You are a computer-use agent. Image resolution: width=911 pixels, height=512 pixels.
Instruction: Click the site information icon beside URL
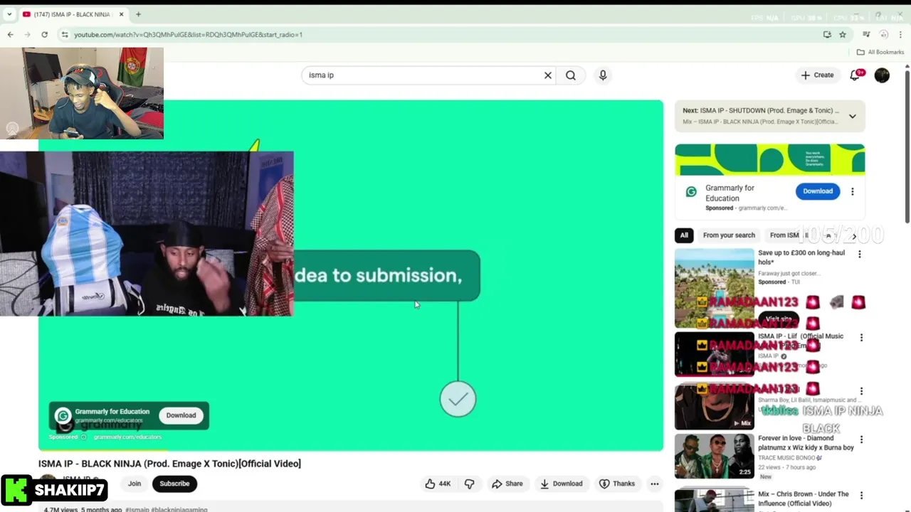click(65, 34)
